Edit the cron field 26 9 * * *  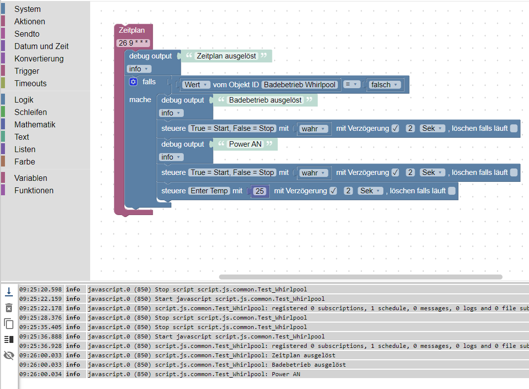pos(133,43)
